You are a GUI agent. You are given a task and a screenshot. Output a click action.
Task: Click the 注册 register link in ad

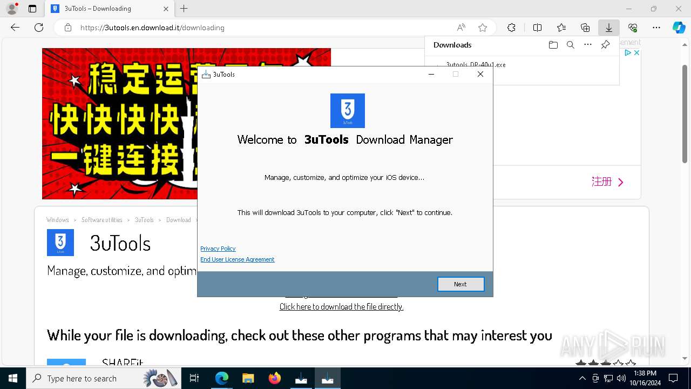(x=607, y=182)
